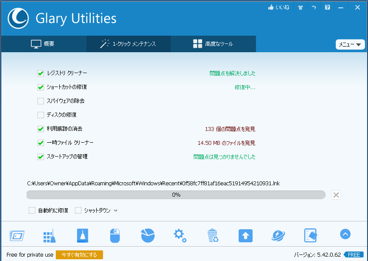Click the 修復中… status text
The image size is (368, 261).
[x=245, y=87]
